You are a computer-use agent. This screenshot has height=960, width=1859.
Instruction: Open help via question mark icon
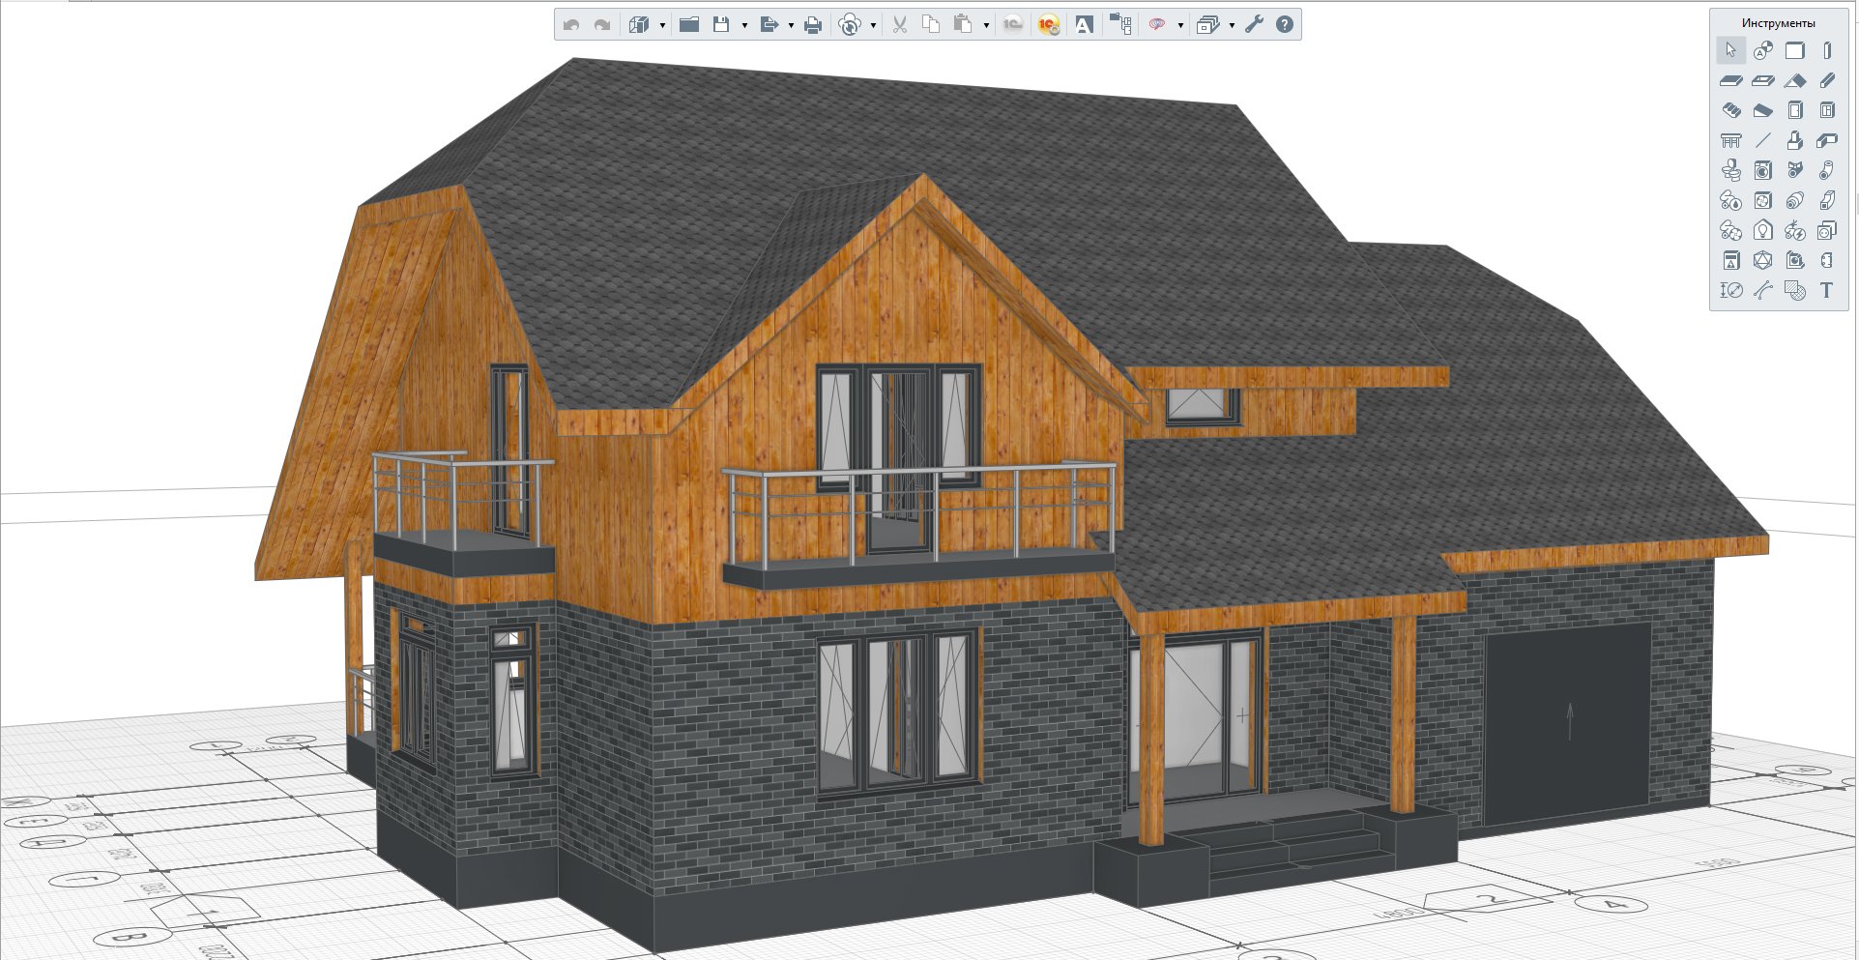click(x=1284, y=25)
